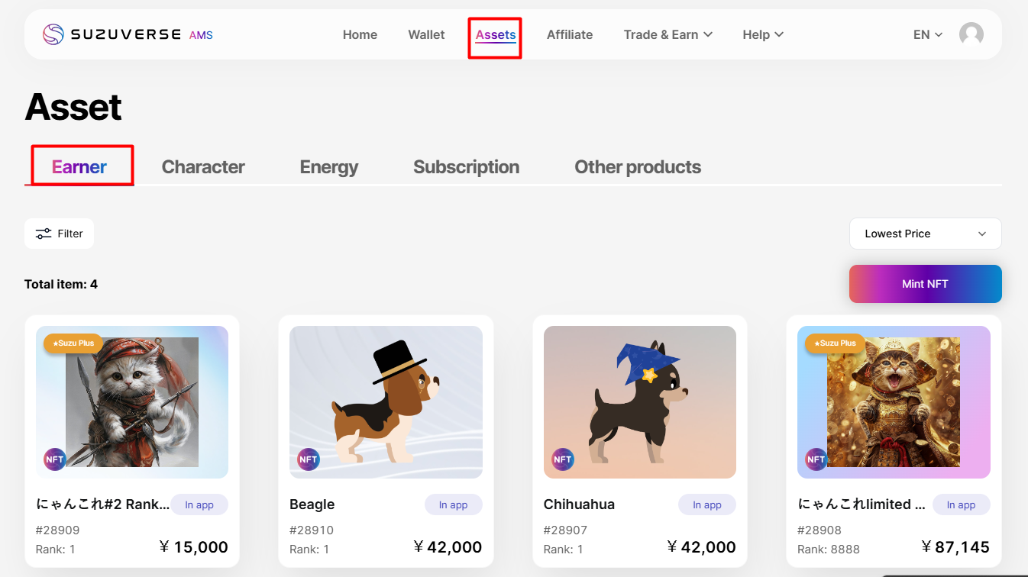1028x577 pixels.
Task: Open the Lowest Price sort dropdown
Action: point(925,234)
